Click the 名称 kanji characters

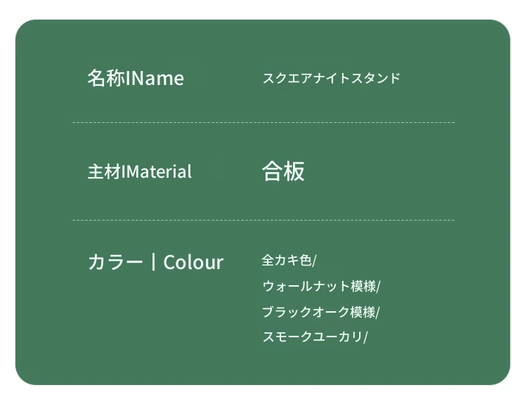tap(106, 78)
